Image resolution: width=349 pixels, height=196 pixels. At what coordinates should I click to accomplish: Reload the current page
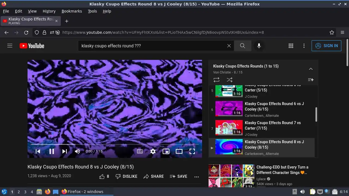coord(26,32)
